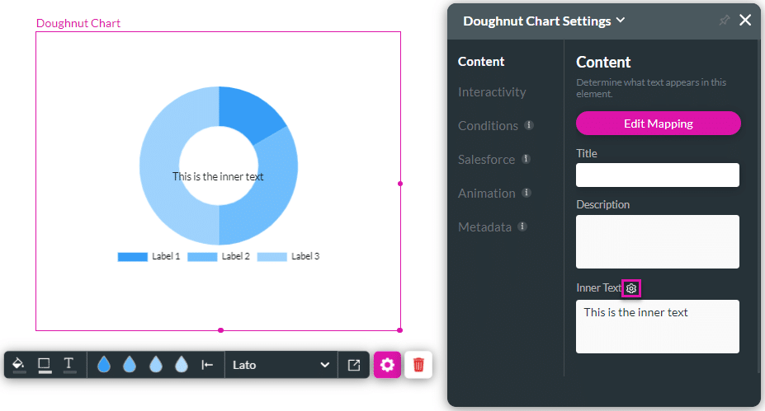Switch to the Interactivity tab

tap(492, 92)
